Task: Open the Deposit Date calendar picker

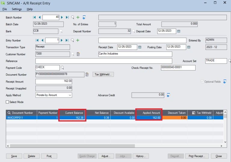Action: pyautogui.click(x=179, y=31)
